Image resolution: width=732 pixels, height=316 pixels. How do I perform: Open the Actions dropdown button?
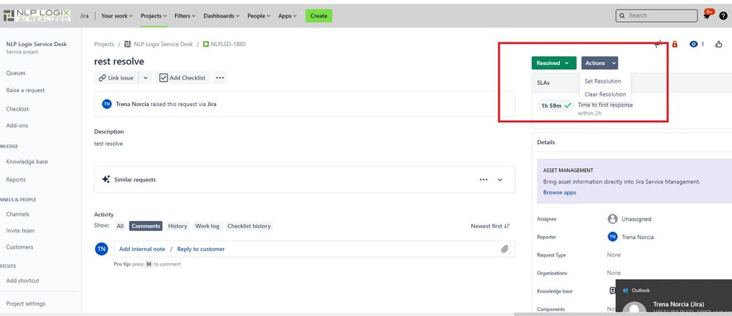(600, 63)
